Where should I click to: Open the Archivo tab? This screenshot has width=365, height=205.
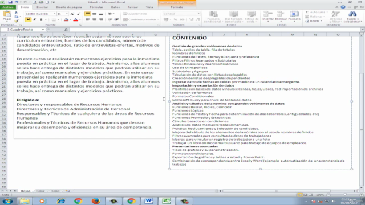click(8, 7)
